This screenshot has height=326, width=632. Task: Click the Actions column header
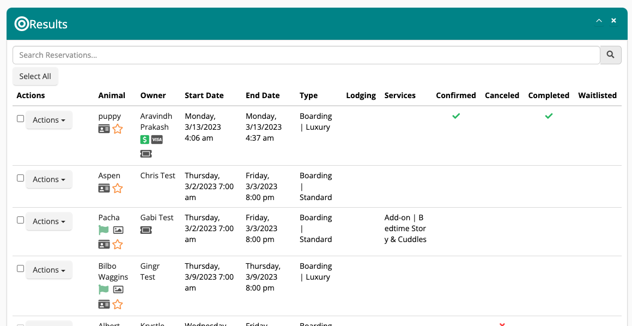pyautogui.click(x=31, y=95)
